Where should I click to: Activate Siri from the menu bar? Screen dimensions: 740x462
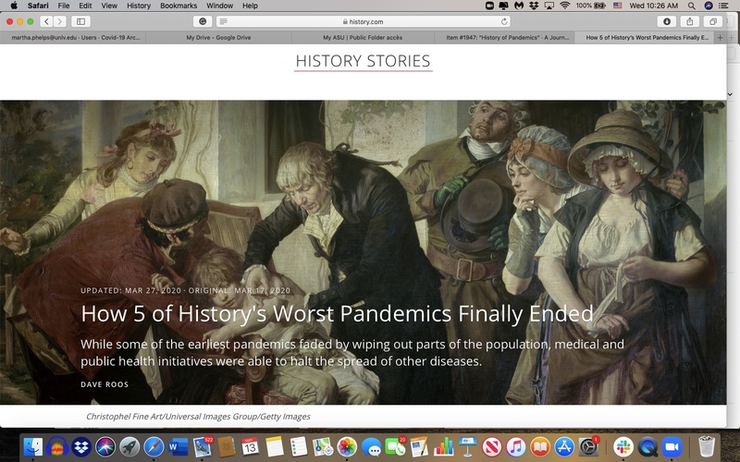coord(708,6)
